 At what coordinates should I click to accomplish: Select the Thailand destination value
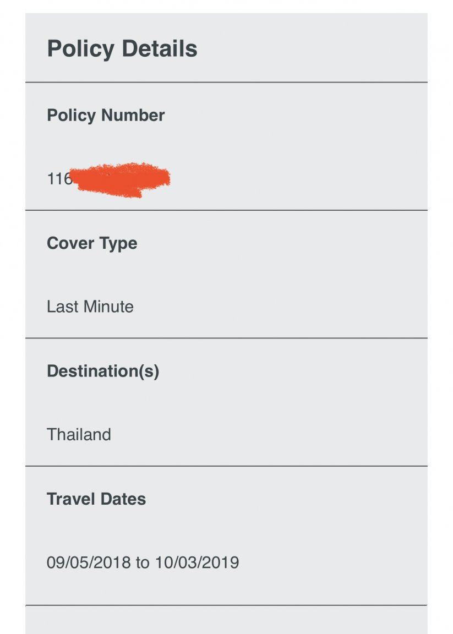coord(79,435)
